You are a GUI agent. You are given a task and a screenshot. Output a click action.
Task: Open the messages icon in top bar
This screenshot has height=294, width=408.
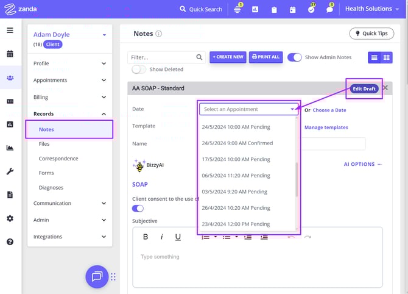click(x=330, y=9)
